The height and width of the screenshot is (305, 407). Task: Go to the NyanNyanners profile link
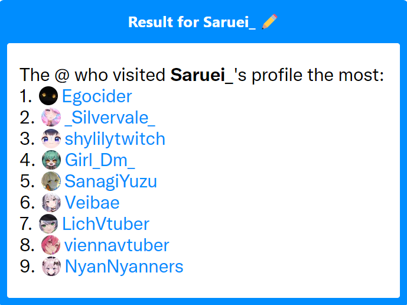point(124,267)
